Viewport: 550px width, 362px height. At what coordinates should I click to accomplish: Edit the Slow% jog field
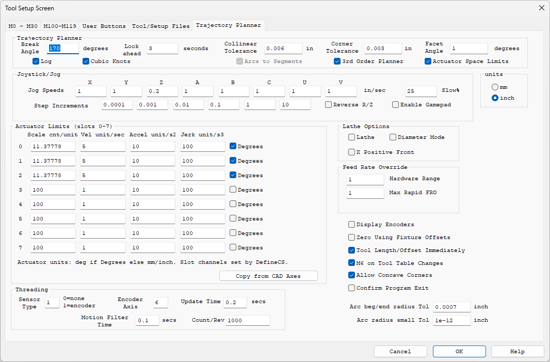[421, 91]
